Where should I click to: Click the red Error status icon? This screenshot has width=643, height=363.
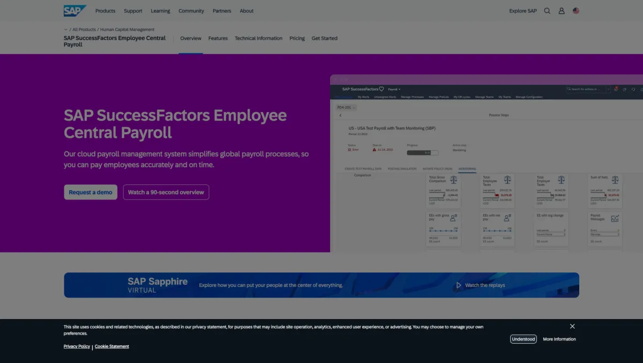click(350, 150)
